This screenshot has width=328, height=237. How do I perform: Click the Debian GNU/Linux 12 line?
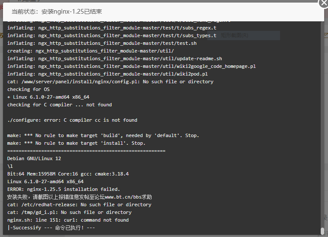(x=34, y=158)
